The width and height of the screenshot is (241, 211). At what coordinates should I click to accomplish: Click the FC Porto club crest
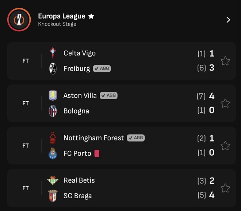click(x=53, y=154)
